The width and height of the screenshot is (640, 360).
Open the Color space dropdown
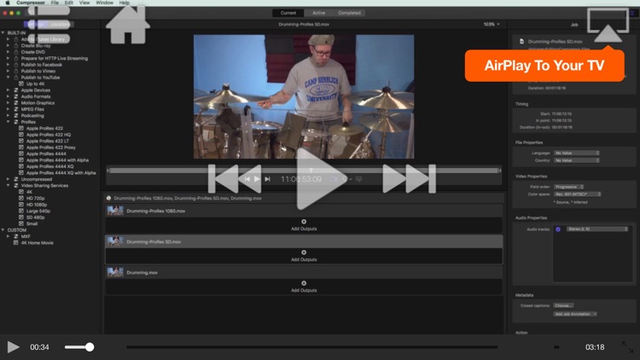tap(578, 194)
